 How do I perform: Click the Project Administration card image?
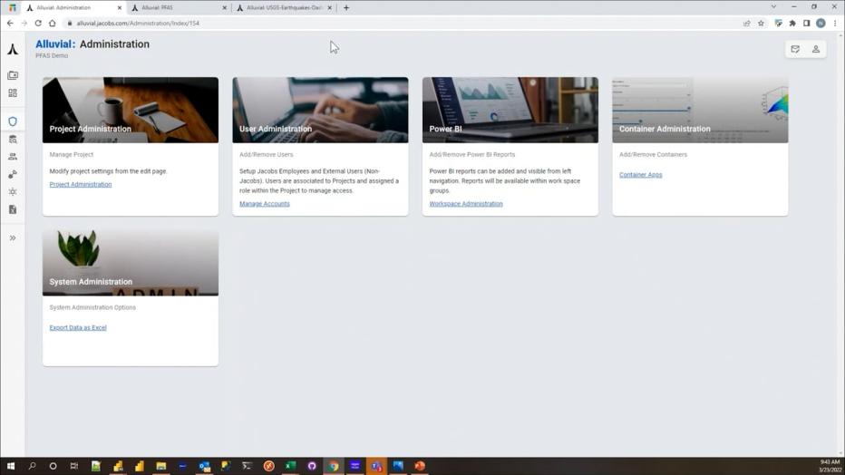click(x=131, y=110)
